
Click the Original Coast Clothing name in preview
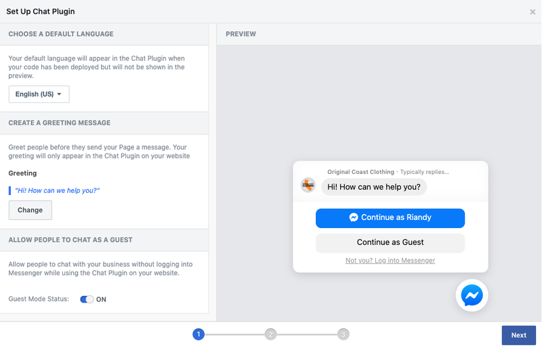click(360, 172)
